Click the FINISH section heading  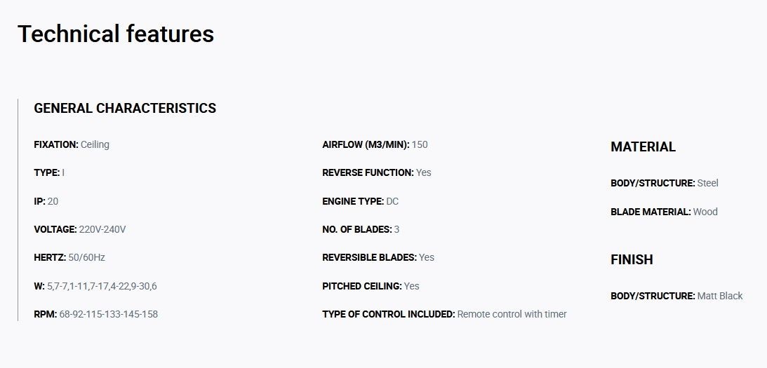(632, 259)
